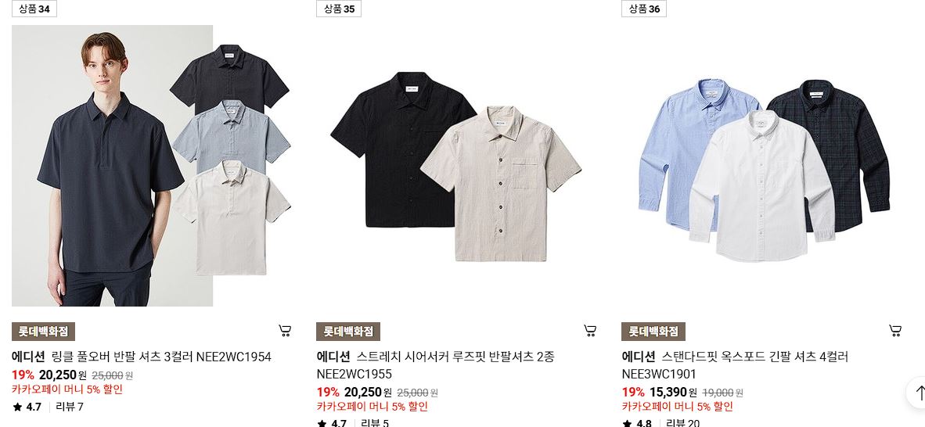The image size is (925, 427).
Task: Click the 롯데백화점 badge on product 36
Action: tap(653, 332)
